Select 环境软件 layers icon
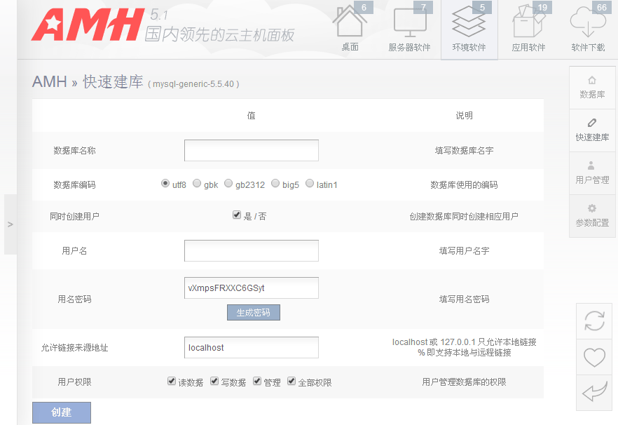This screenshot has height=425, width=618. point(469,22)
